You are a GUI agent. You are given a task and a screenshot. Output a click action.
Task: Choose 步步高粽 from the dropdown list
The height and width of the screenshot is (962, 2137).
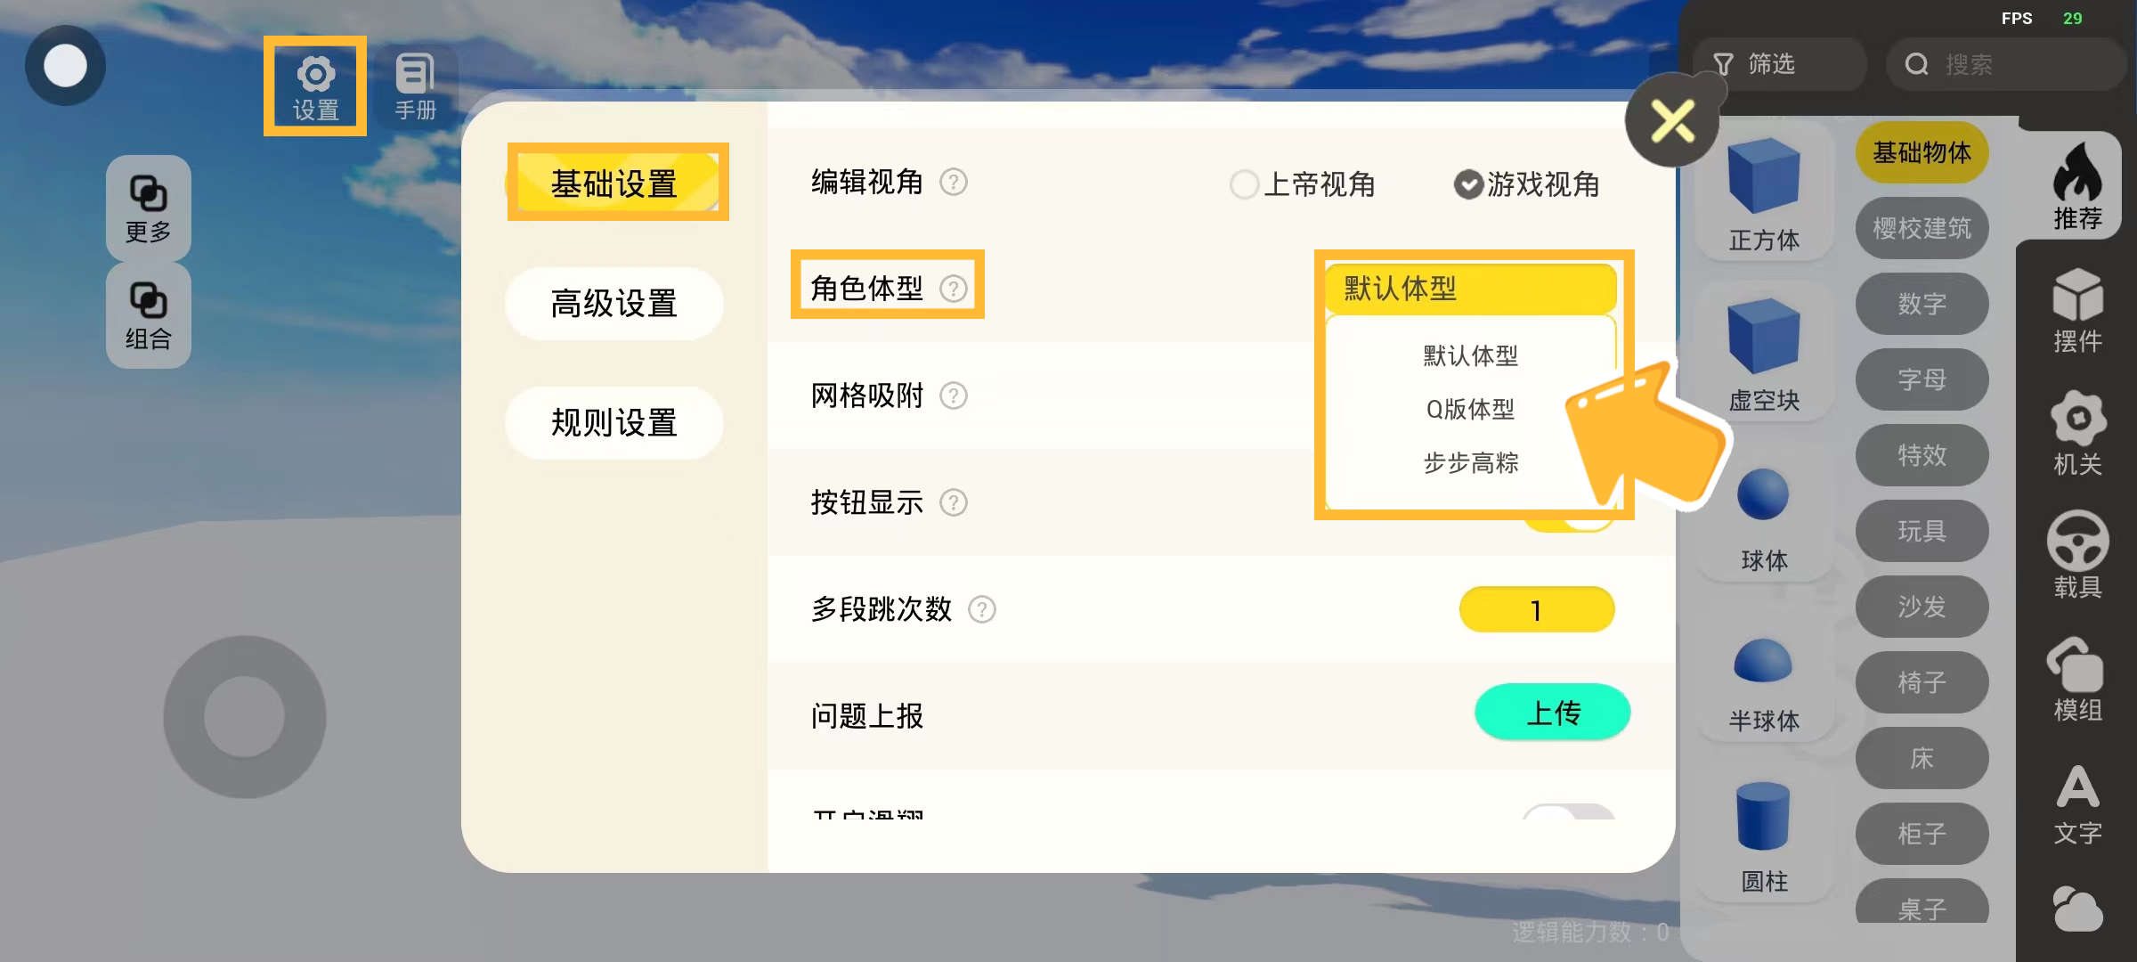pos(1470,463)
